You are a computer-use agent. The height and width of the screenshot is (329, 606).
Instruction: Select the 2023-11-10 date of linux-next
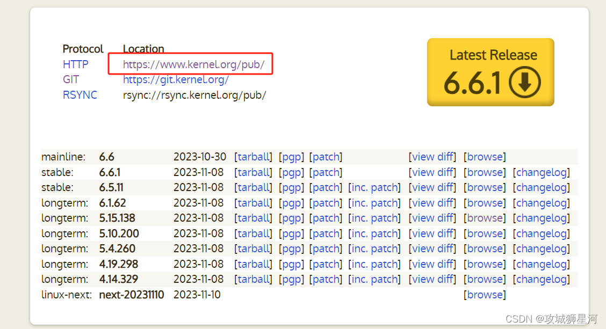coord(197,295)
